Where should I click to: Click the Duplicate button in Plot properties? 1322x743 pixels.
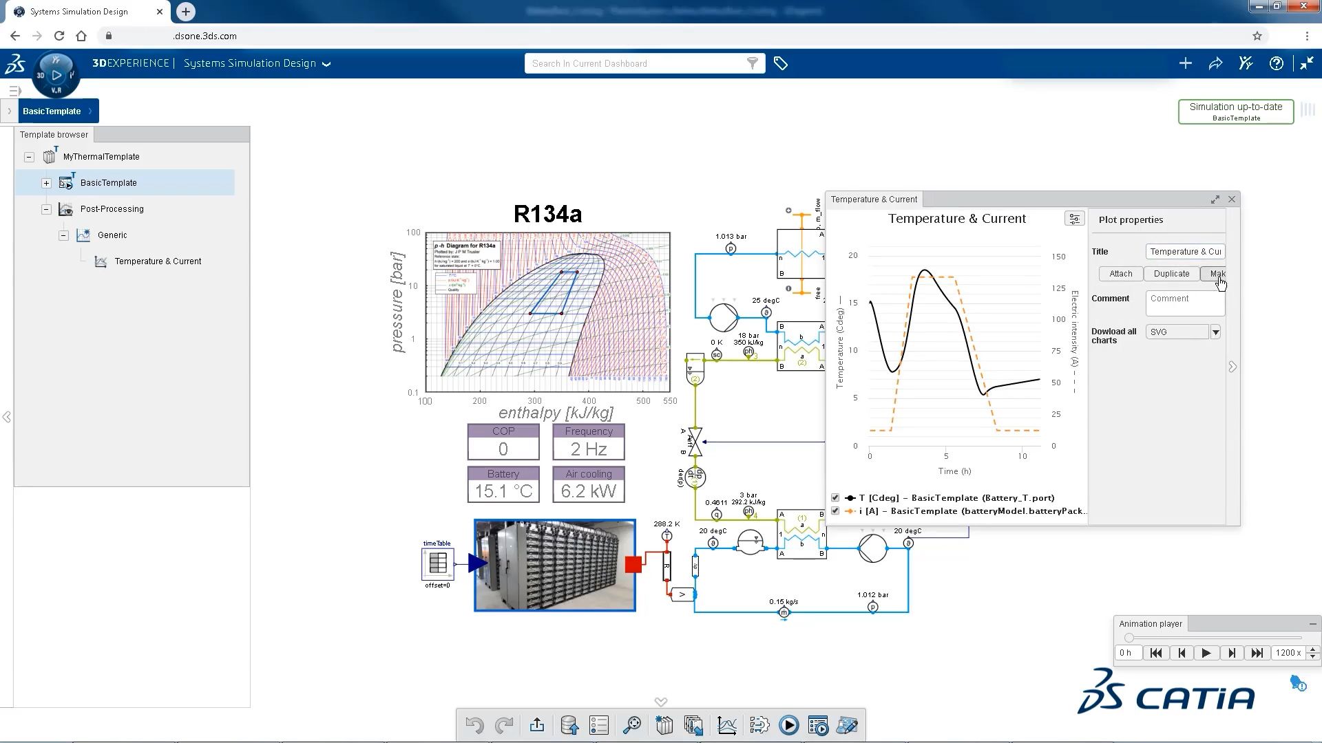coord(1171,273)
